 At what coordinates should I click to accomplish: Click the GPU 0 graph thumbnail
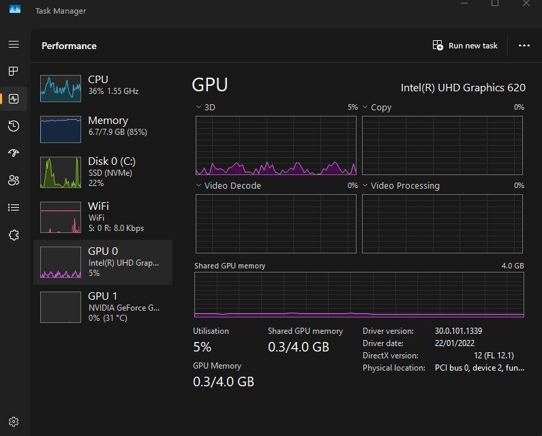61,262
